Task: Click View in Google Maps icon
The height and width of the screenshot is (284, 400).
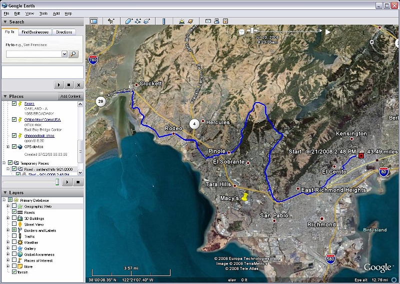Action: [x=225, y=21]
